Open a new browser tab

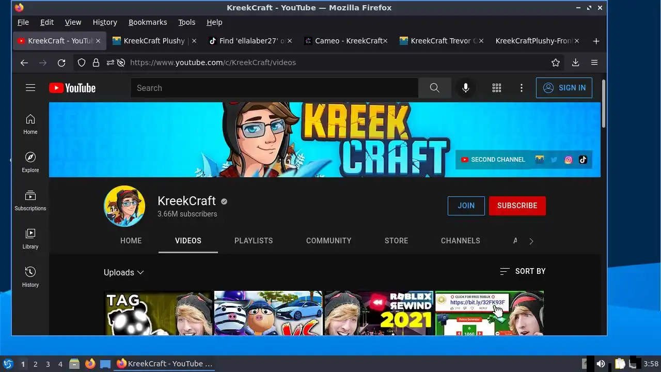click(596, 41)
